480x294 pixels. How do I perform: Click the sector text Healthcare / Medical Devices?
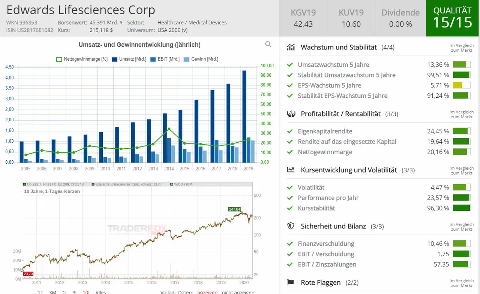[x=192, y=22]
